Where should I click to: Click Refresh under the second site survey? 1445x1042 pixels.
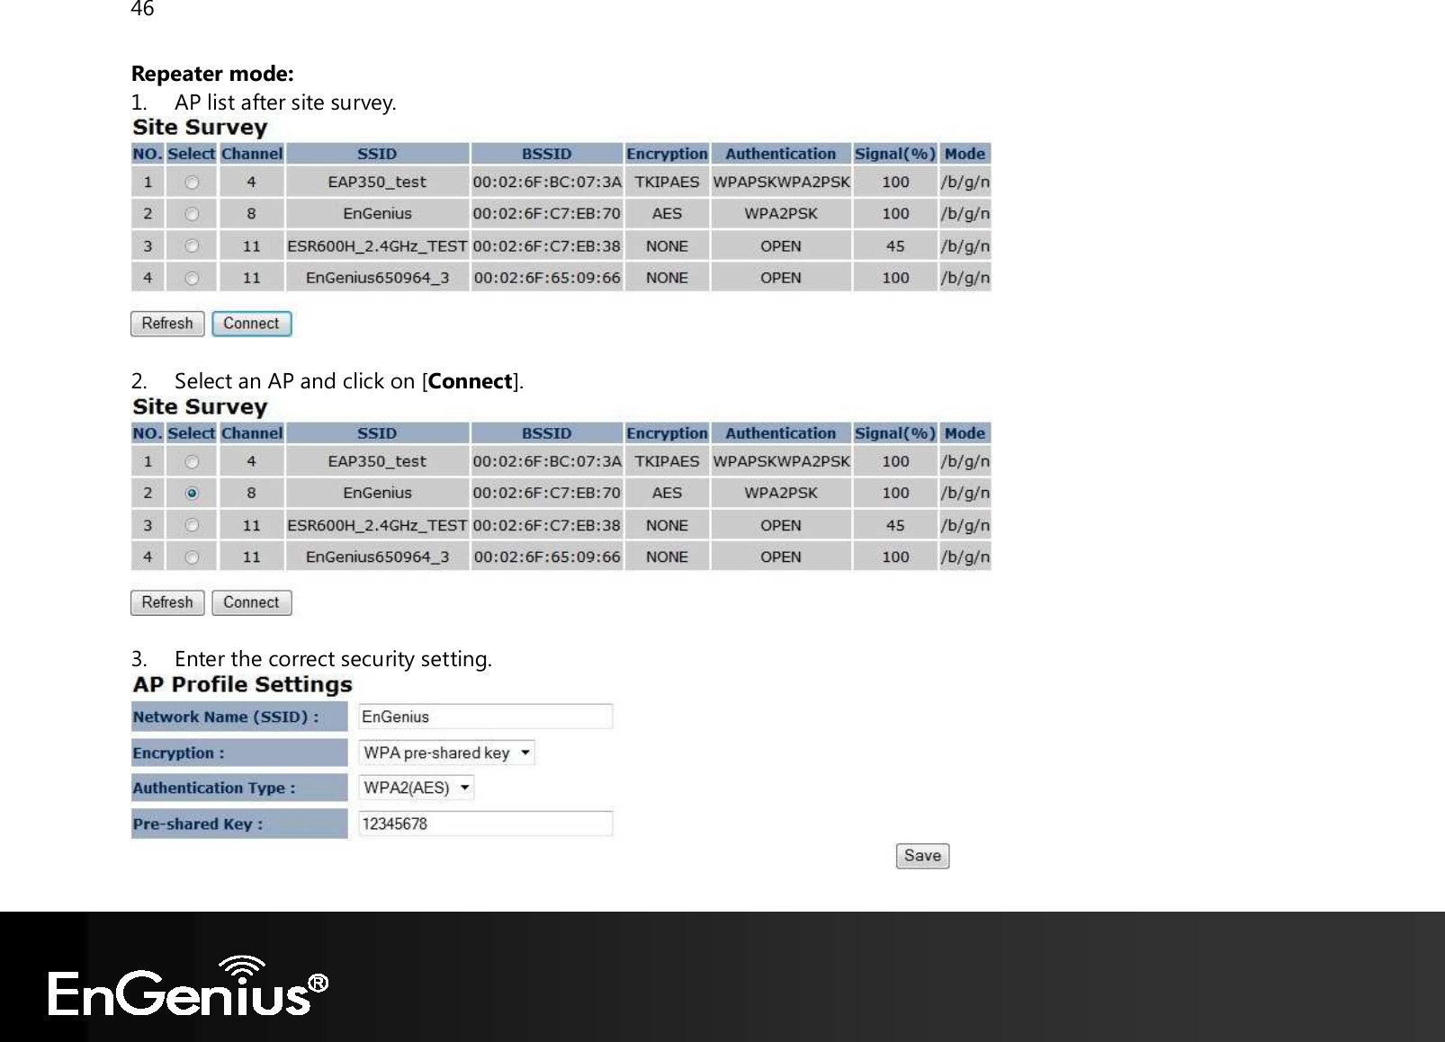167,602
